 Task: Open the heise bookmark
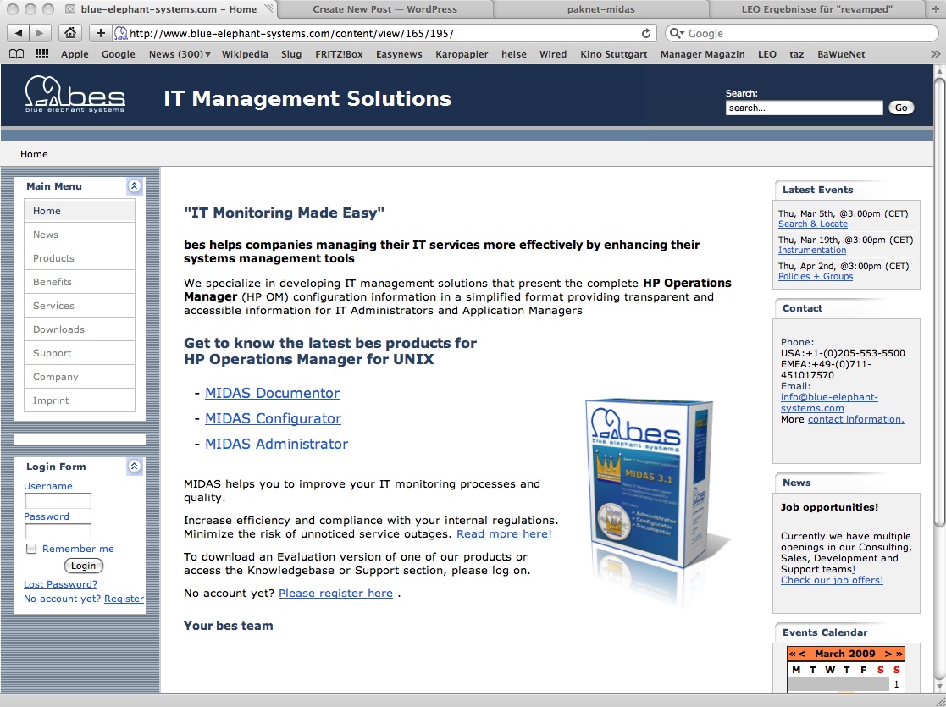[513, 53]
